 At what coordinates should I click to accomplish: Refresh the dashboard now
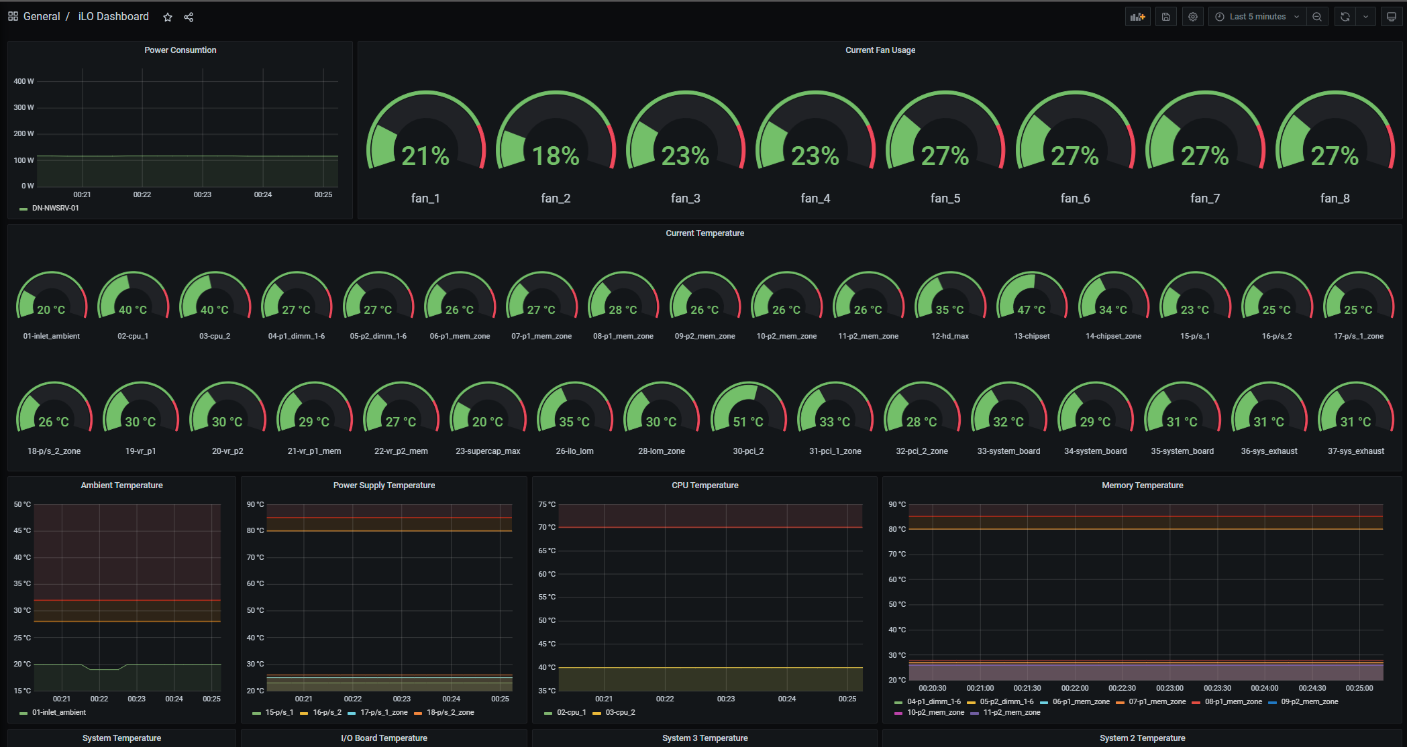(x=1345, y=17)
